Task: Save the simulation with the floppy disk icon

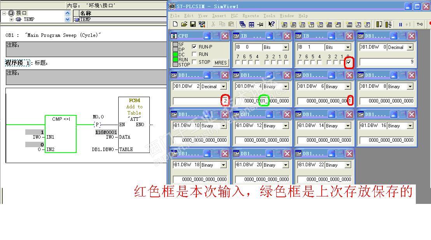Action: (x=193, y=24)
